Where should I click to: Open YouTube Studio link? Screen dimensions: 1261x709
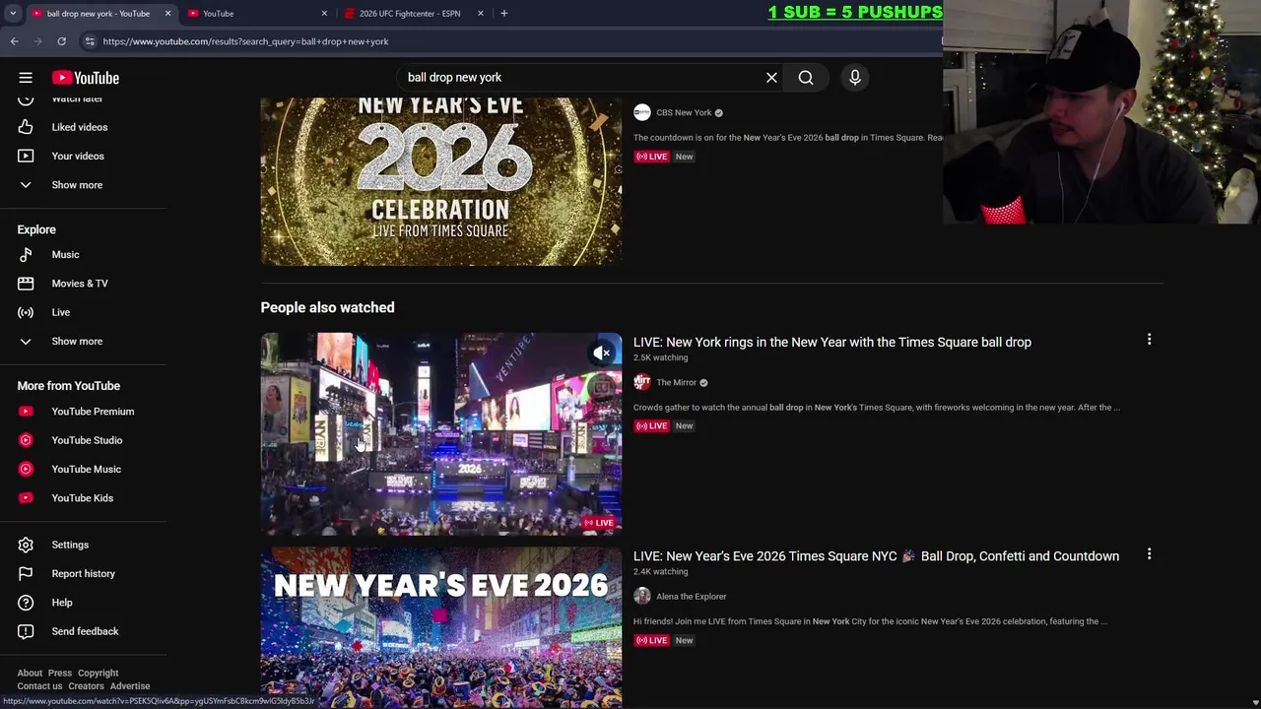tap(84, 440)
